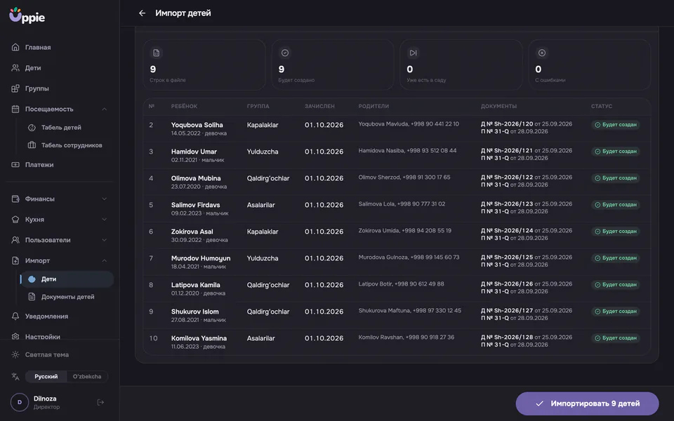Click enrollment date in Murodov Humoyun row
Viewport: 674px width, 421px height.
[324, 258]
